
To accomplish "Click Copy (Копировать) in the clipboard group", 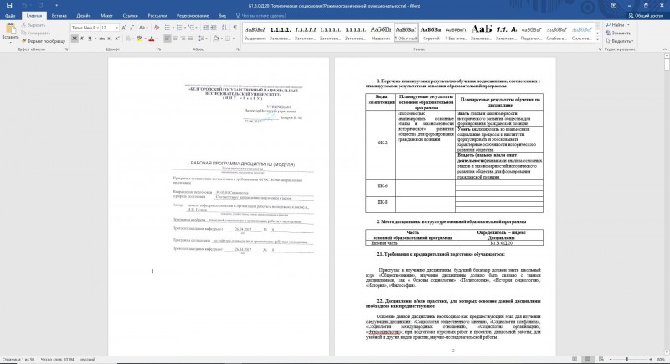I will [x=35, y=33].
